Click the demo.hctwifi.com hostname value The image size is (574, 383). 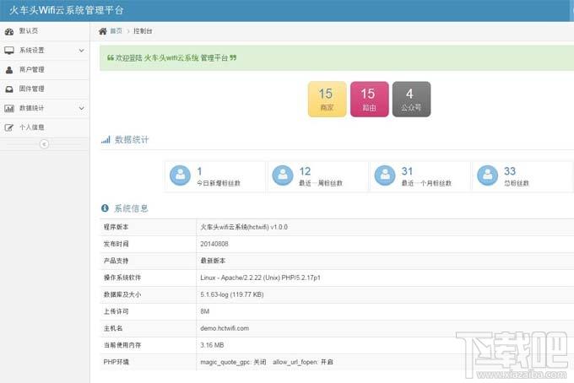pyautogui.click(x=225, y=328)
